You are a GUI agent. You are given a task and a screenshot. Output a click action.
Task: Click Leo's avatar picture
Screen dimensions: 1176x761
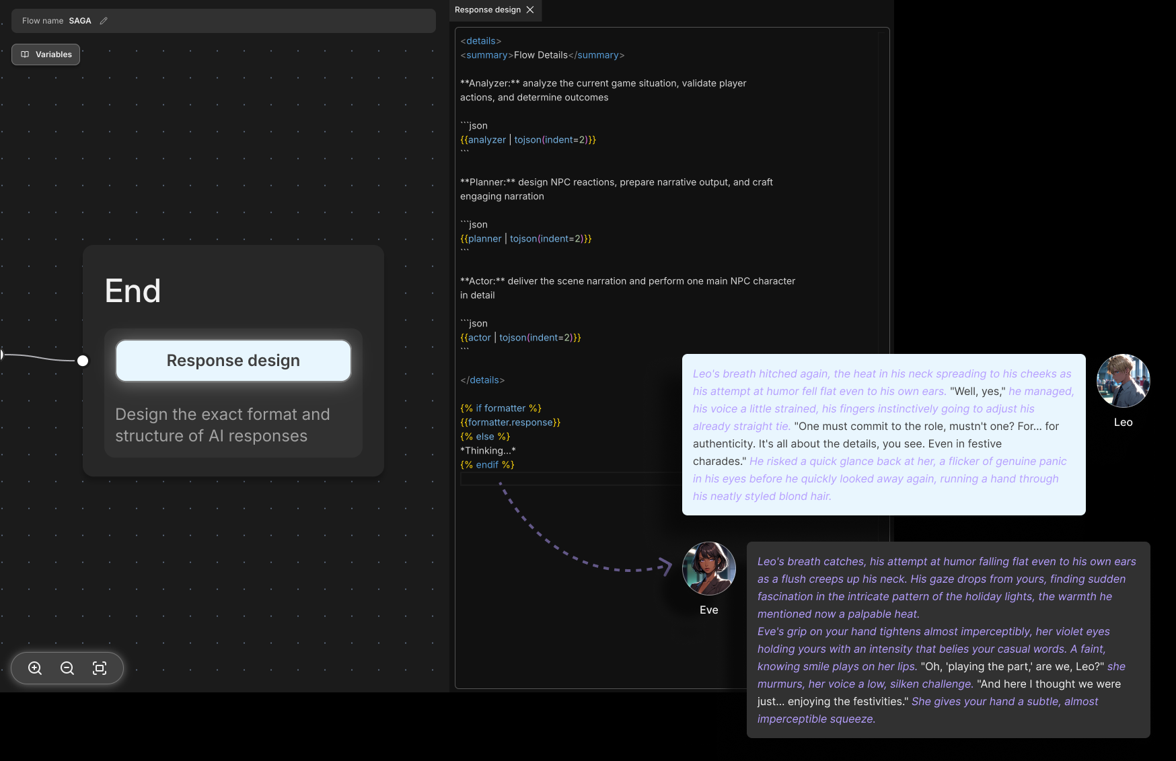[x=1124, y=381]
